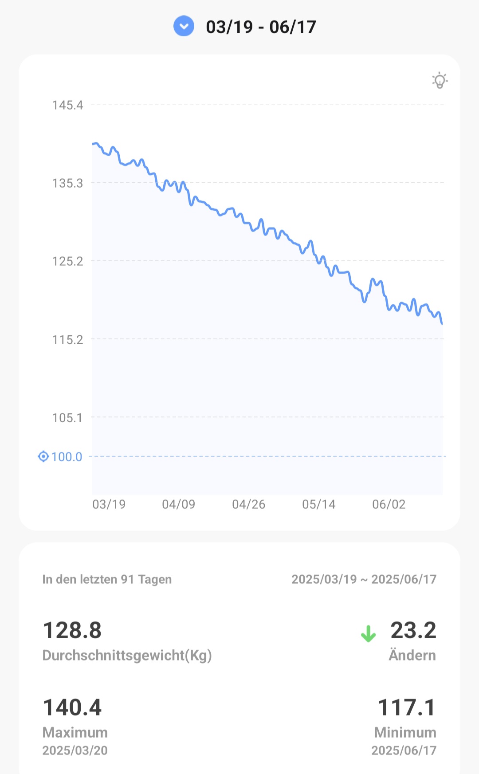Tap the Minimum date 2025/06/17
Screen dimensions: 479x774
pos(404,750)
